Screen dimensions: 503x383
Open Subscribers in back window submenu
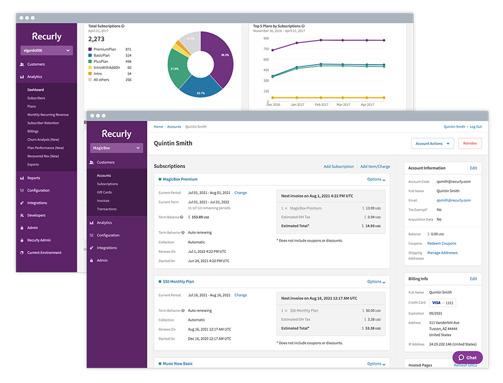(x=36, y=99)
